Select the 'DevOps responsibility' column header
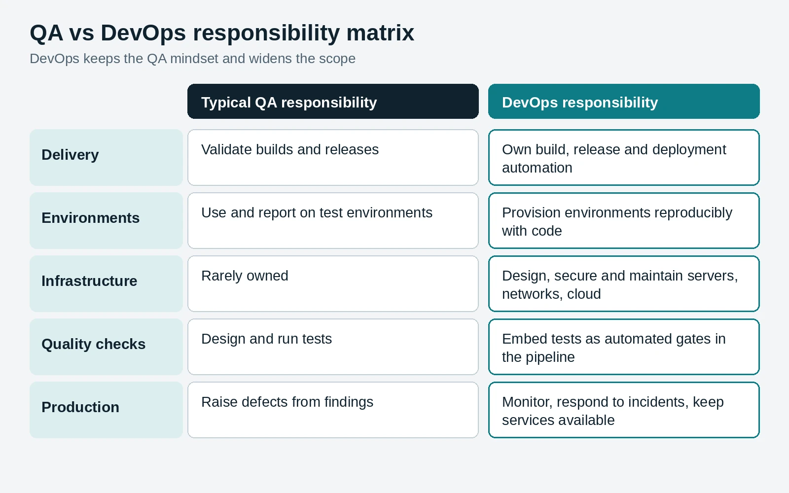This screenshot has height=493, width=789. [x=624, y=102]
